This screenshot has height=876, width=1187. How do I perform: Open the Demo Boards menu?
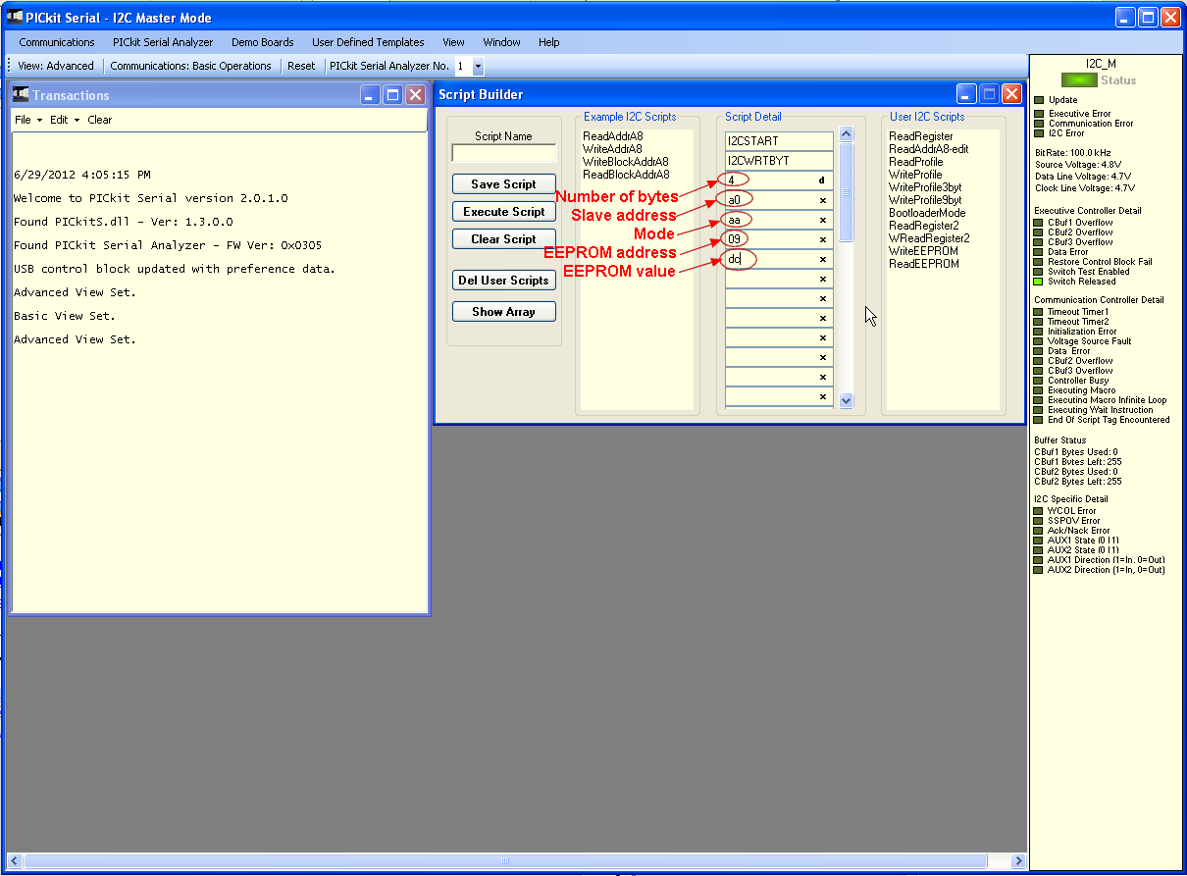262,42
